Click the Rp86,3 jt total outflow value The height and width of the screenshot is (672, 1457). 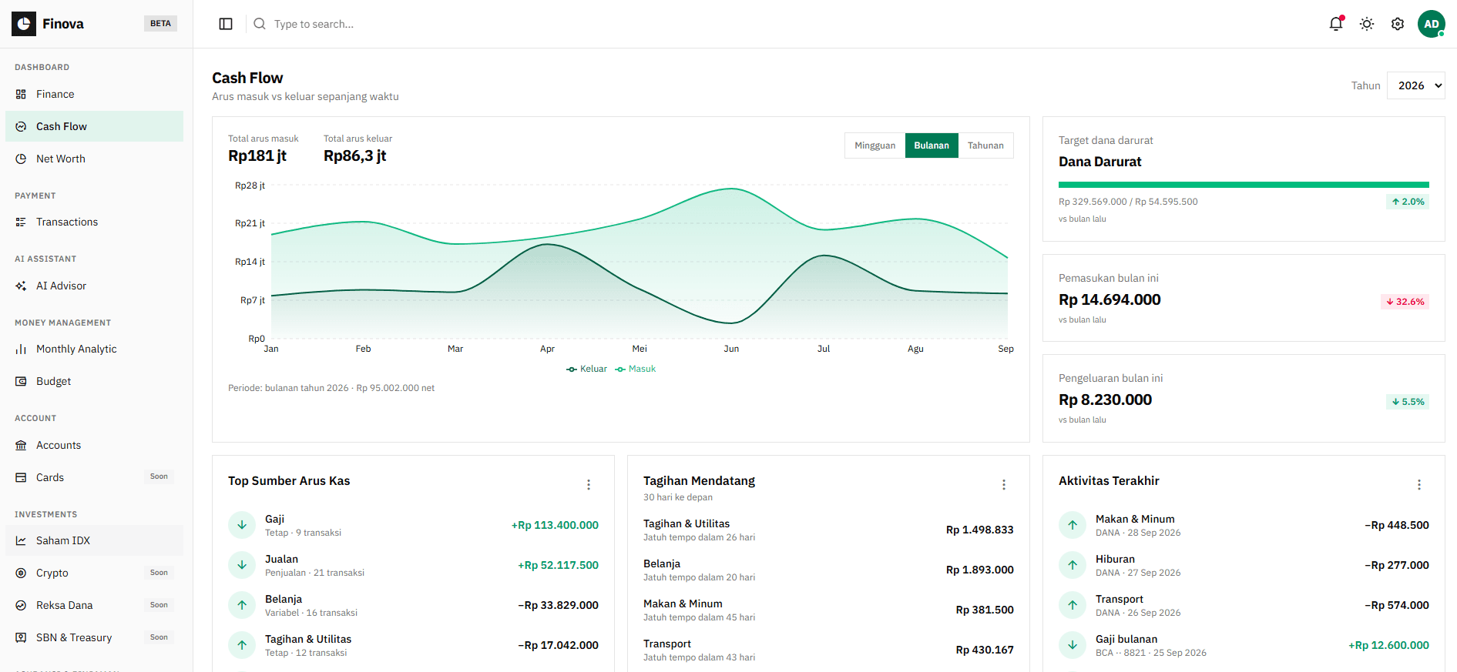pyautogui.click(x=355, y=155)
